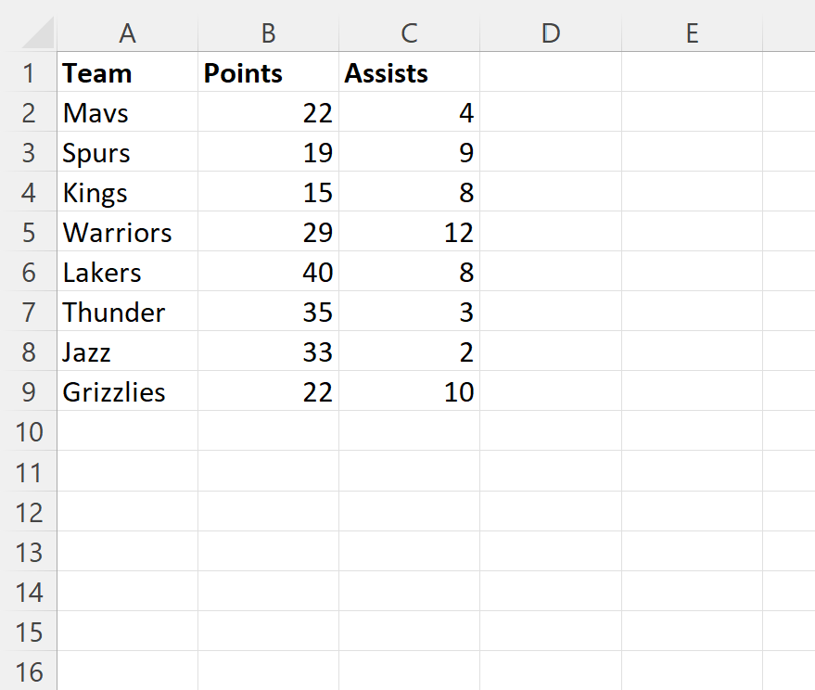Image resolution: width=815 pixels, height=690 pixels.
Task: Select column C header
Action: coord(409,33)
